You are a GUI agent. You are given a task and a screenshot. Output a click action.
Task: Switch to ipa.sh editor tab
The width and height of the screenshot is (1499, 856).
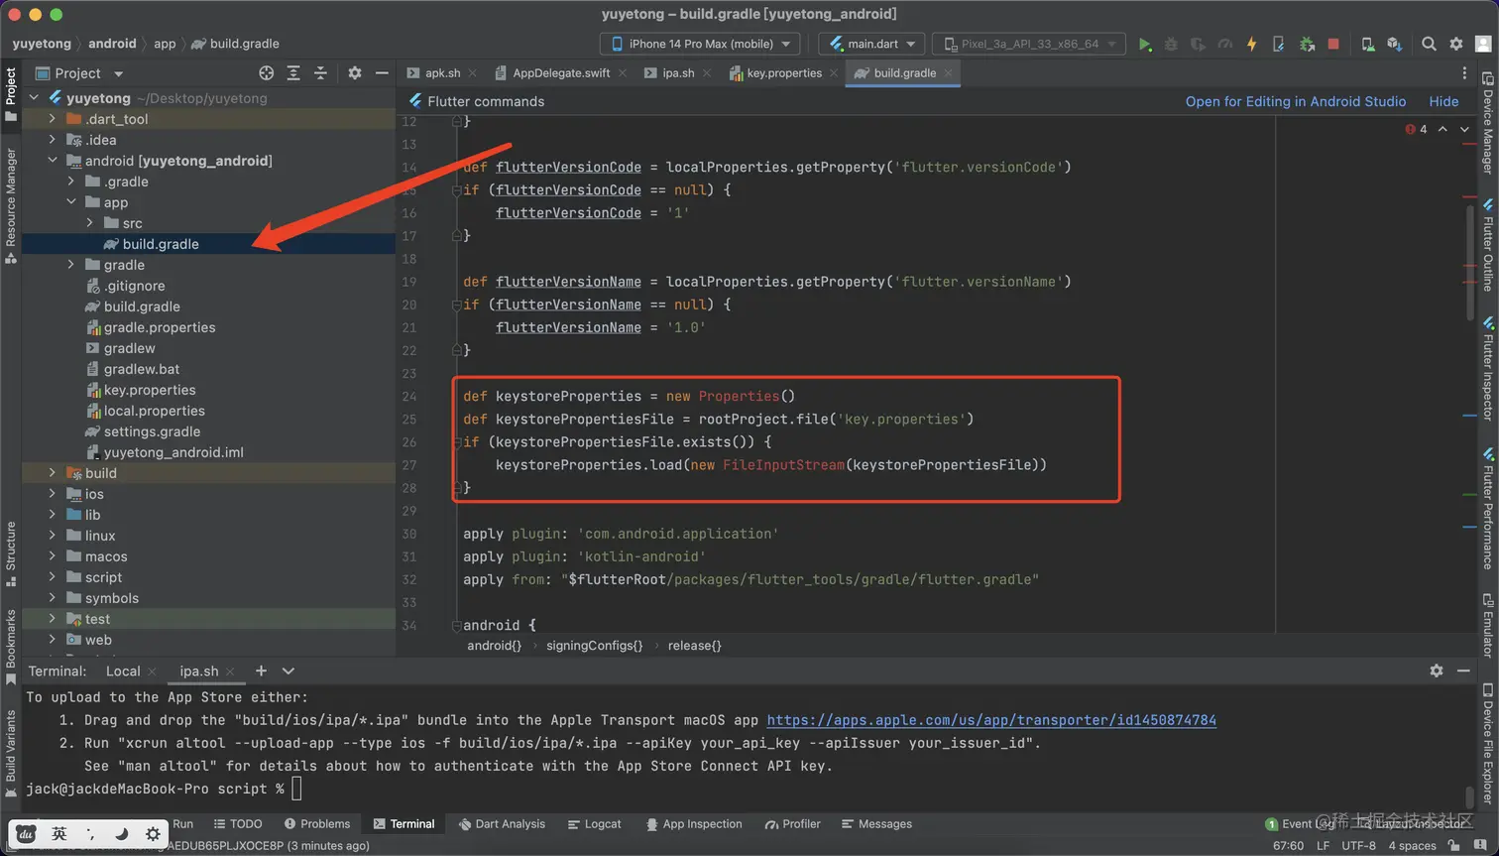click(678, 73)
